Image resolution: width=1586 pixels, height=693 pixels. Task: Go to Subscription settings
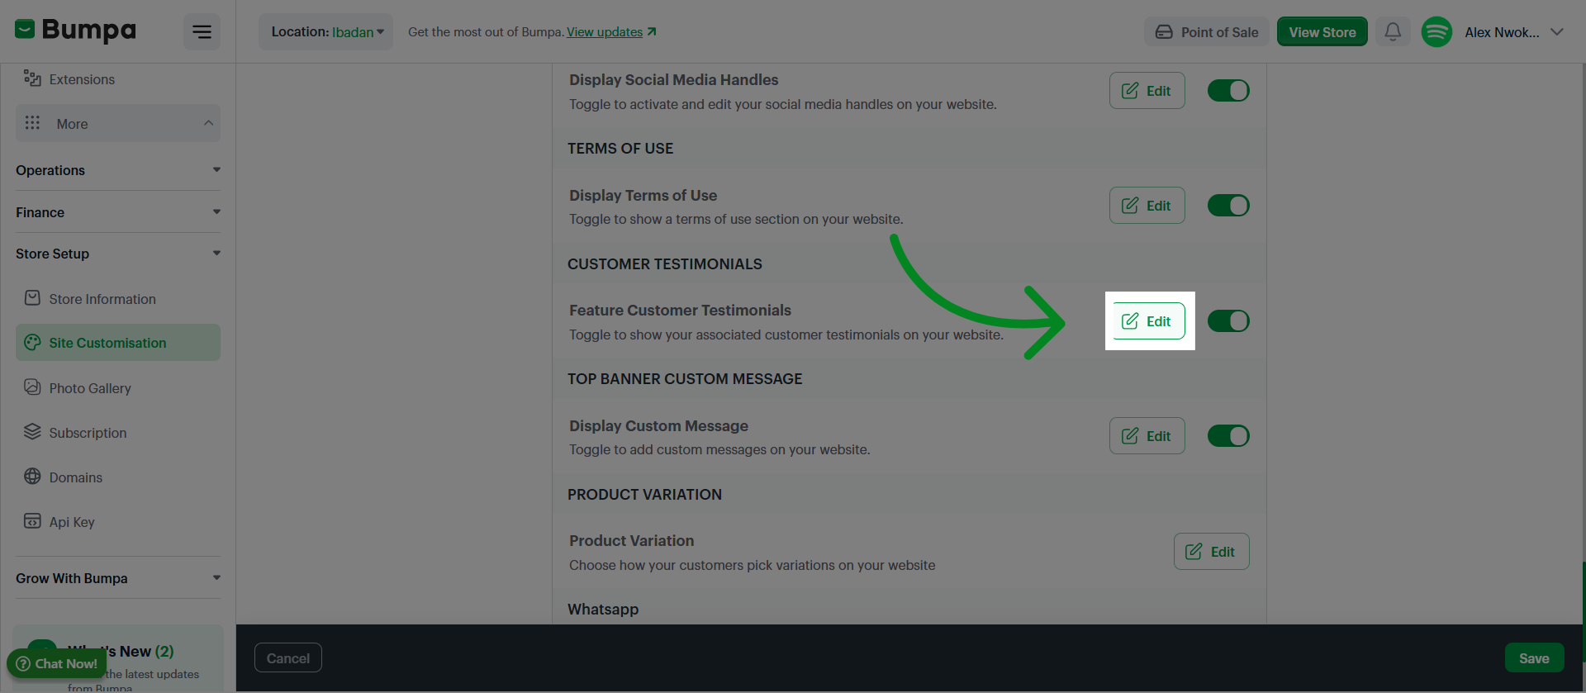click(118, 433)
